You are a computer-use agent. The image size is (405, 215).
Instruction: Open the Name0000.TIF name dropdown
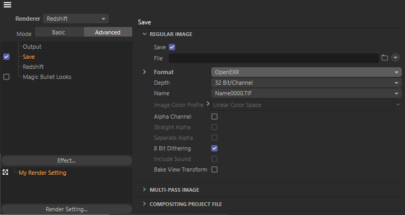[306, 93]
